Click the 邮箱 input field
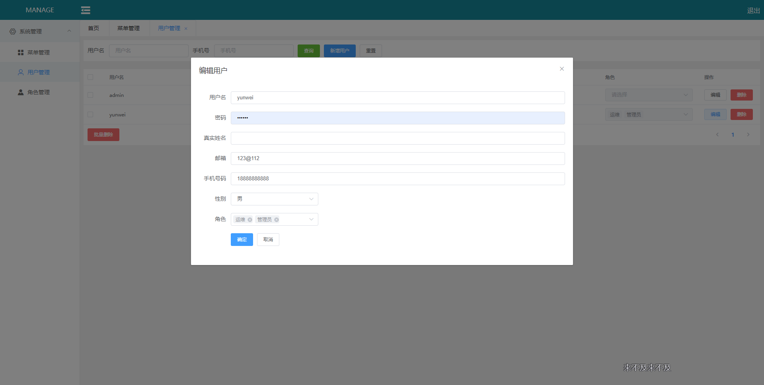764x385 pixels. tap(398, 158)
